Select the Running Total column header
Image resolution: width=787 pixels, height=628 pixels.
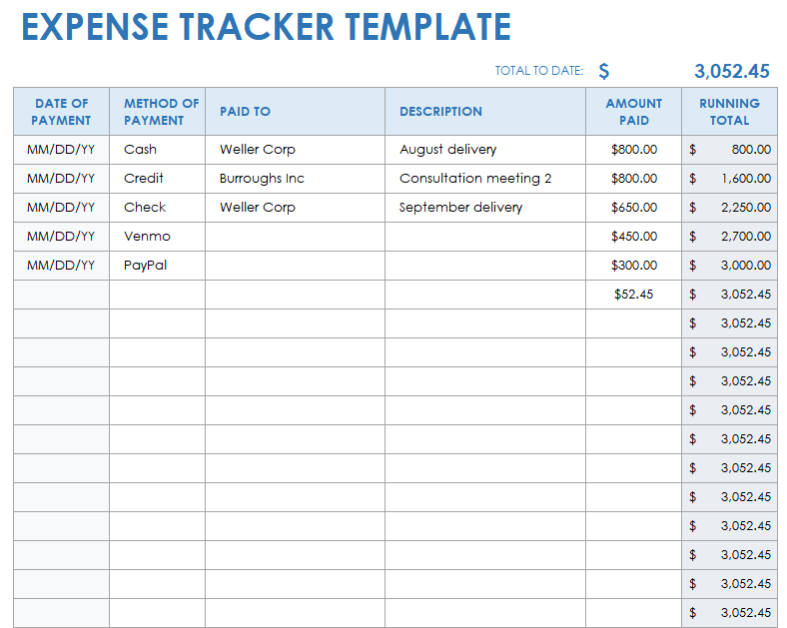(x=729, y=112)
